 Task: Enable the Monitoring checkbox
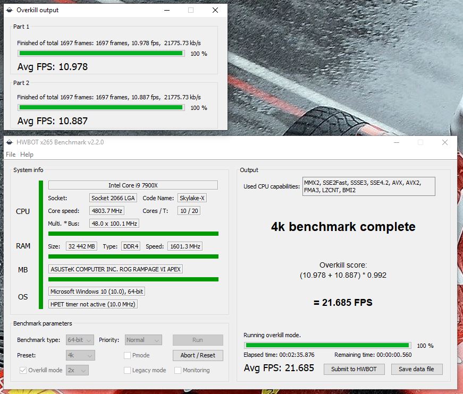pos(178,370)
